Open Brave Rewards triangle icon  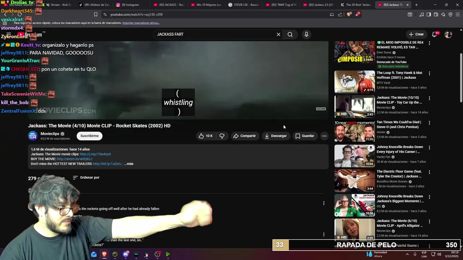pos(357,14)
